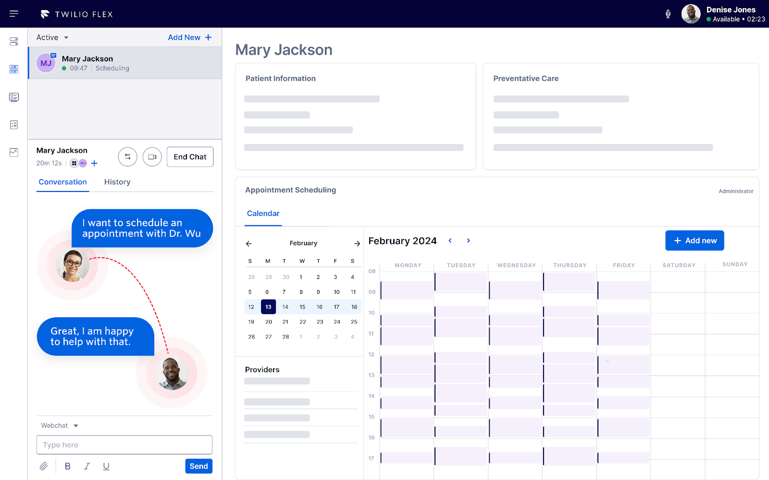Screen dimensions: 769x480
Task: Select February 13 in mini calendar
Action: pyautogui.click(x=268, y=307)
